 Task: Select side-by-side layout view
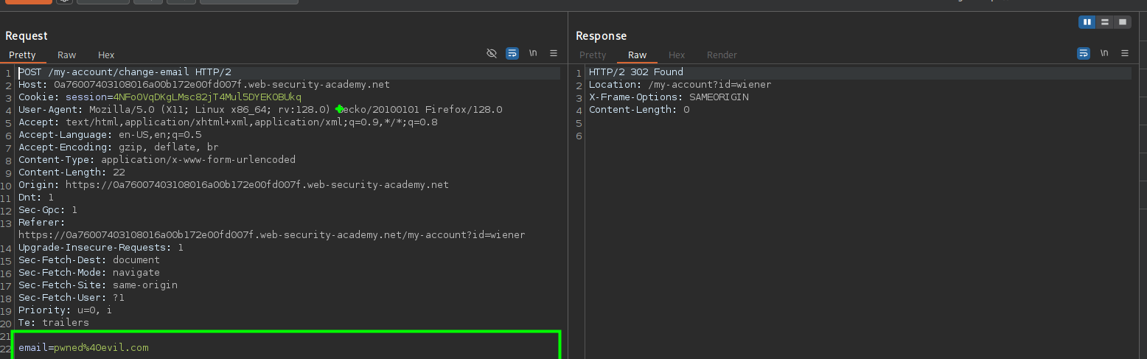1087,22
